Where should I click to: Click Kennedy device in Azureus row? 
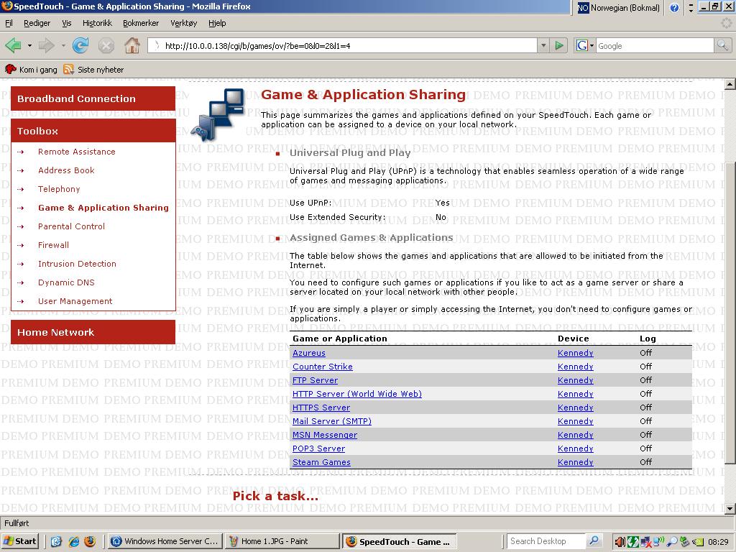[x=576, y=353]
